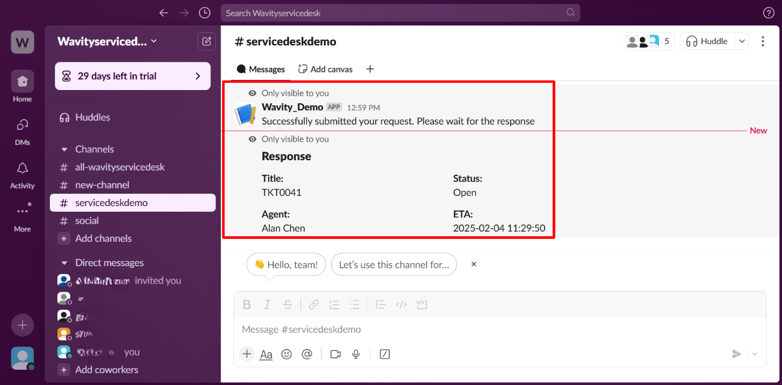This screenshot has height=385, width=782.
Task: Insert a link with the link icon
Action: tap(313, 305)
